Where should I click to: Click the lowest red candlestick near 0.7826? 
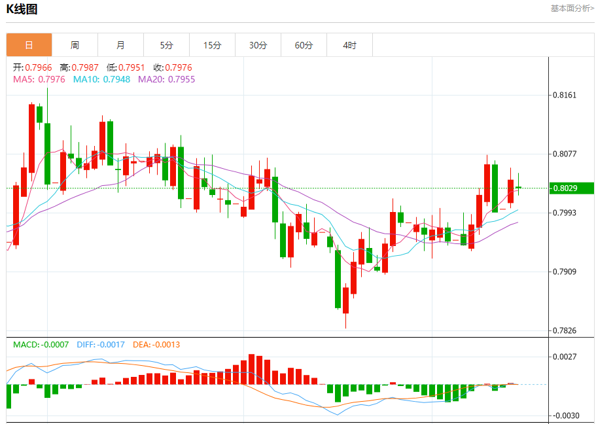pyautogui.click(x=345, y=301)
